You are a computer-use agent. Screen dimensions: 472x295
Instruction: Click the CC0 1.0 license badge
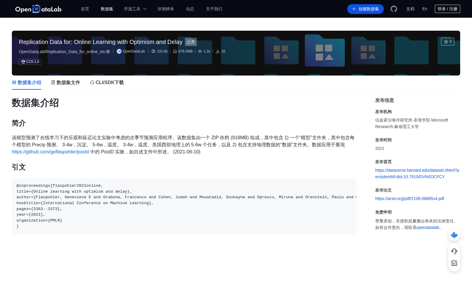[x=30, y=62]
